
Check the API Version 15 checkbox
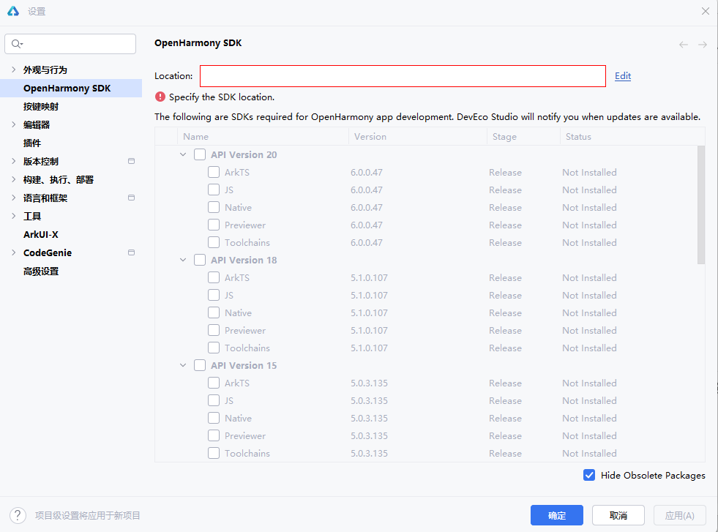[200, 365]
